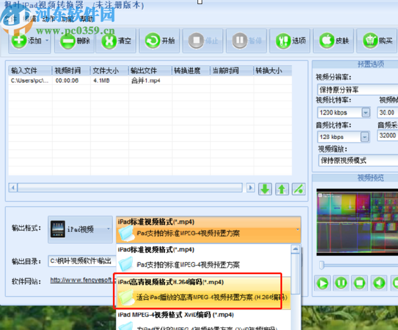Open the 128 kbps audio bitrate dropdown
This screenshot has height=330, width=398.
tap(364, 137)
